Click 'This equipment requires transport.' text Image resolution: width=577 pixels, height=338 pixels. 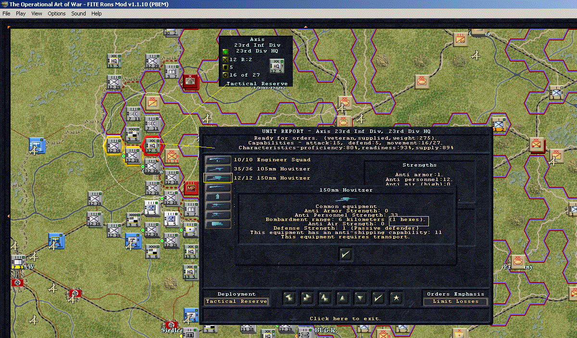[345, 237]
